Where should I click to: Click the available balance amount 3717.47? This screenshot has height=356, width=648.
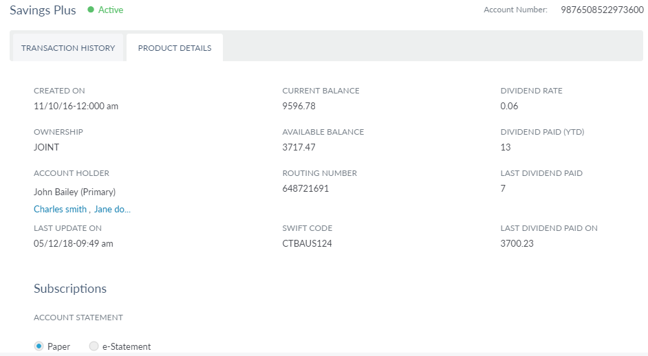point(299,148)
